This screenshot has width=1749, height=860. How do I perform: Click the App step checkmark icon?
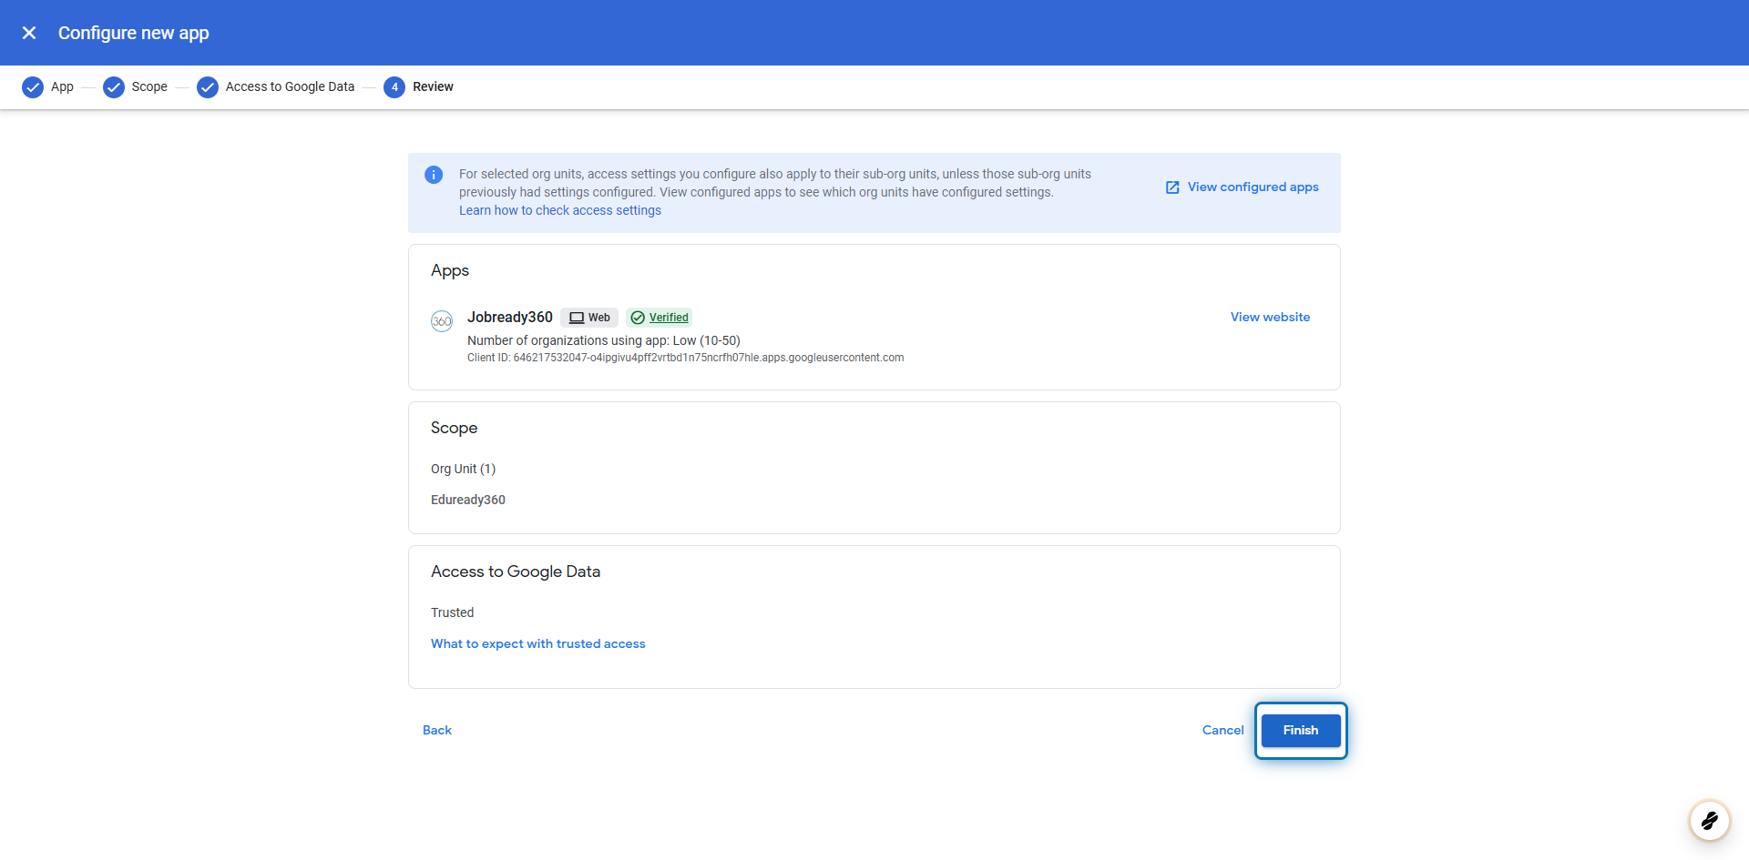coord(33,87)
